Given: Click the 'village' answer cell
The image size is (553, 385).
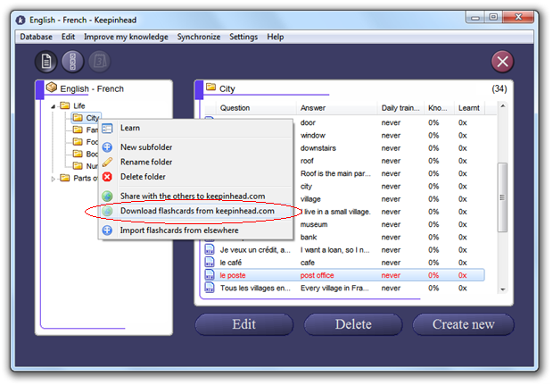Looking at the screenshot, I should pos(310,199).
